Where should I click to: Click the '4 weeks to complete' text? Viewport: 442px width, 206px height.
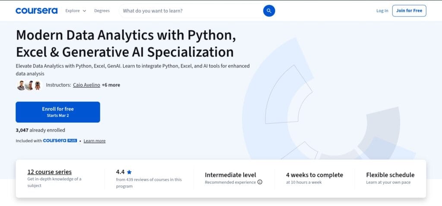click(x=315, y=175)
